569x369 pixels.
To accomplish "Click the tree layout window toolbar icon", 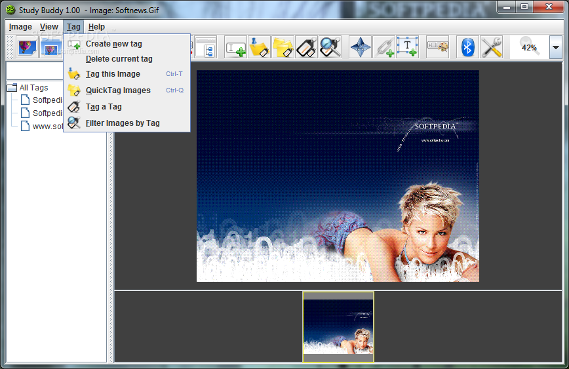I will click(x=206, y=48).
